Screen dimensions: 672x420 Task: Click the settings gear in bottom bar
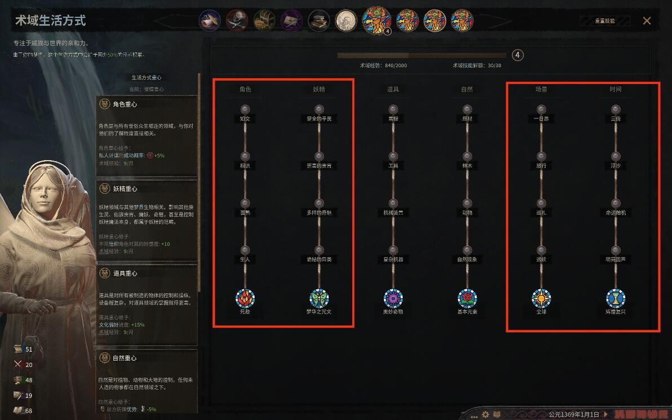pos(485,414)
